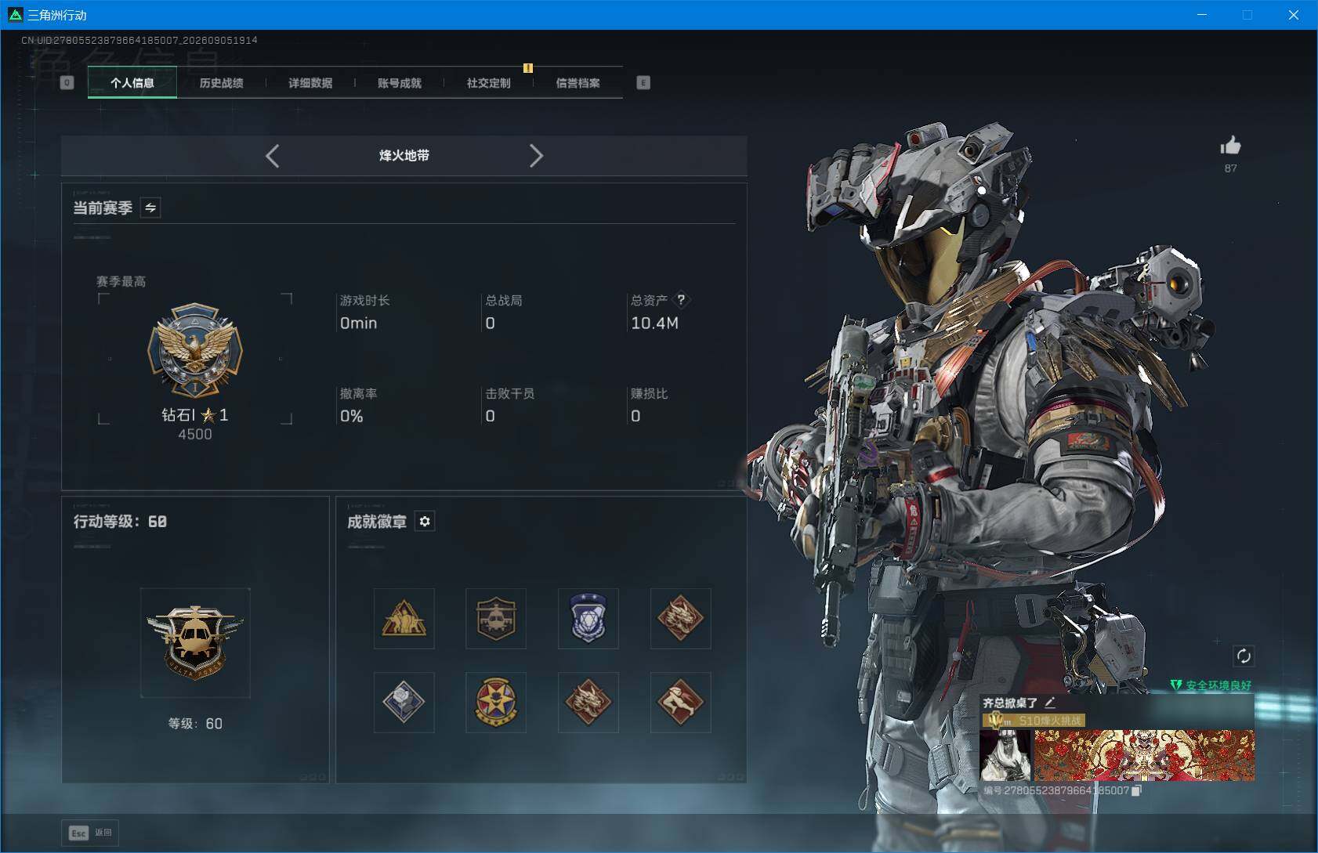
Task: Click the Esc 返回 back button
Action: click(x=90, y=833)
